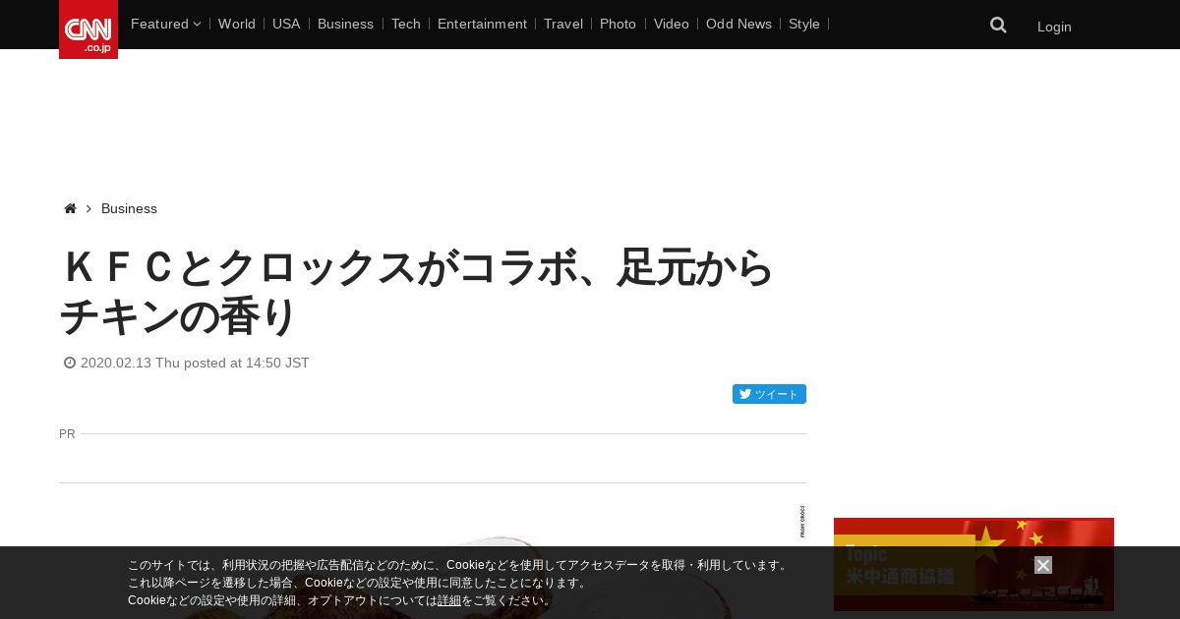Open the USA section
The height and width of the screenshot is (619, 1180).
[286, 24]
